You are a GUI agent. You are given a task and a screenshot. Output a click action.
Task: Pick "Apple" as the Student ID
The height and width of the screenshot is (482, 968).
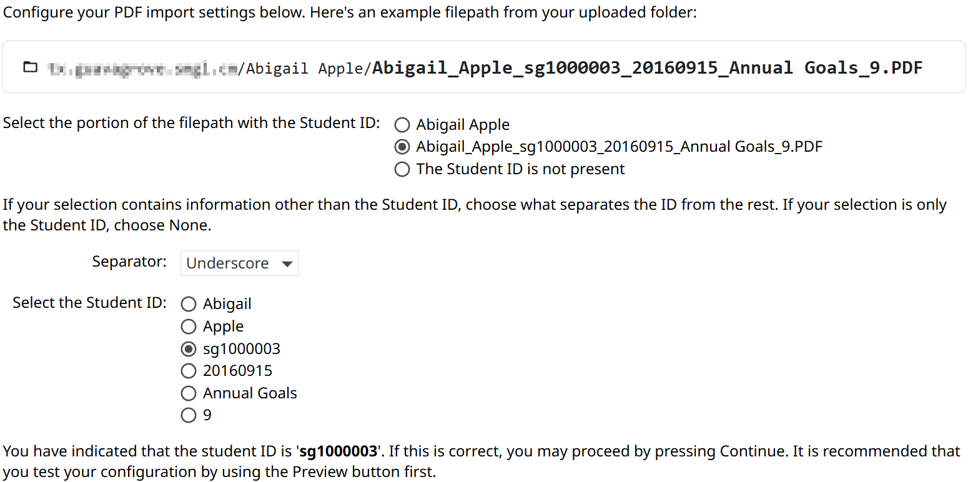point(189,327)
